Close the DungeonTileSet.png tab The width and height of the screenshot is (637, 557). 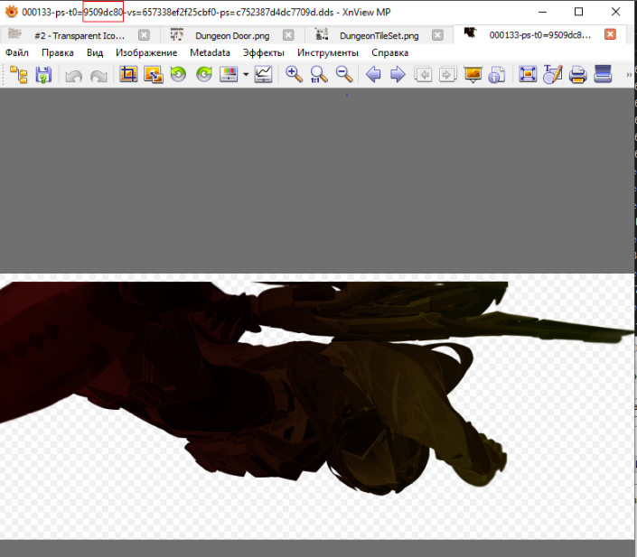pos(437,35)
